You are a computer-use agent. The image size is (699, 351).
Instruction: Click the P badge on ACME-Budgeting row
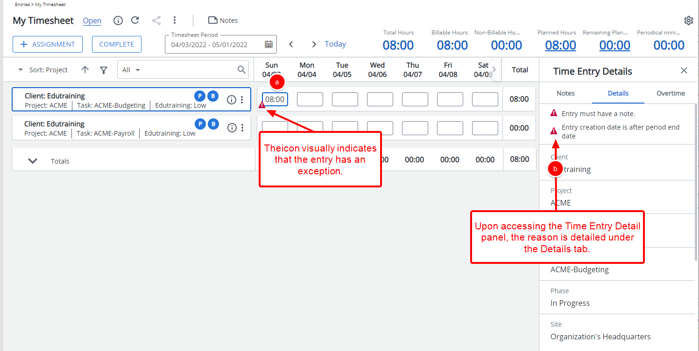[x=199, y=96]
